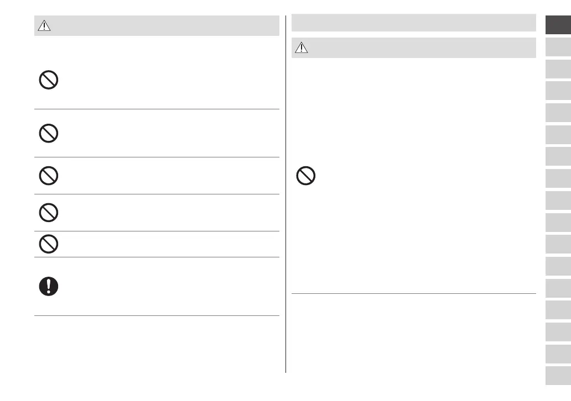
Task: Click the vertical divider line between the two columns
Action: (x=286, y=193)
